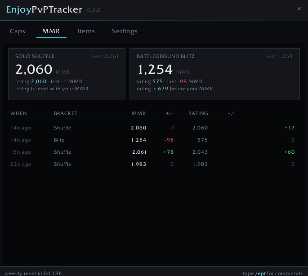Click the RATING column header
This screenshot has width=308, height=276.
coord(198,114)
